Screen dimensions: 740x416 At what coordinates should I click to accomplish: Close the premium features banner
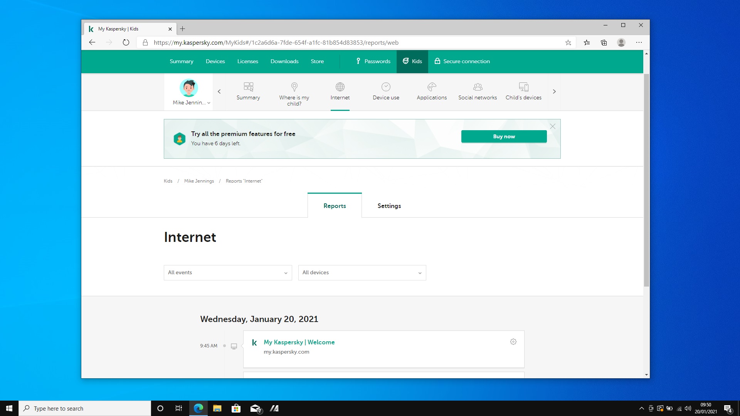tap(552, 126)
